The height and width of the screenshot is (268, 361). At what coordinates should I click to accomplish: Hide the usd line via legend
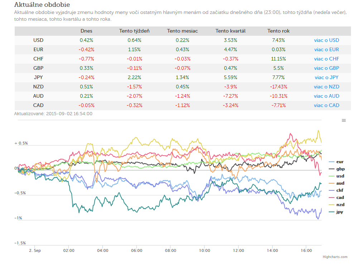(337, 176)
